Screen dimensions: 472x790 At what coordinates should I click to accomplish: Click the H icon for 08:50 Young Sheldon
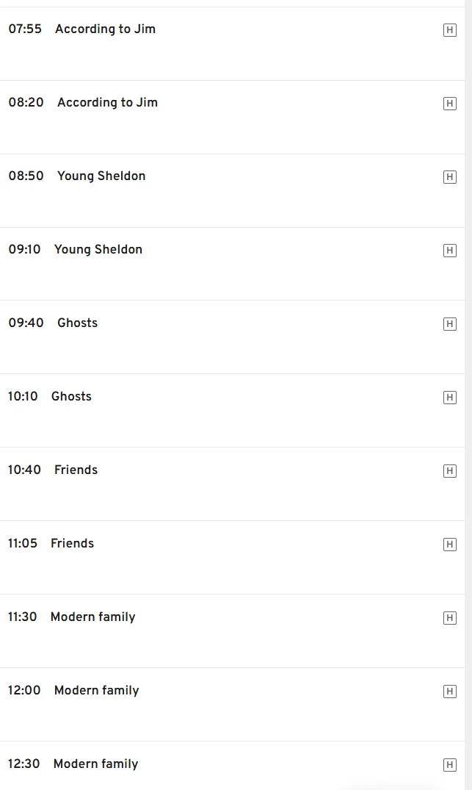point(450,177)
